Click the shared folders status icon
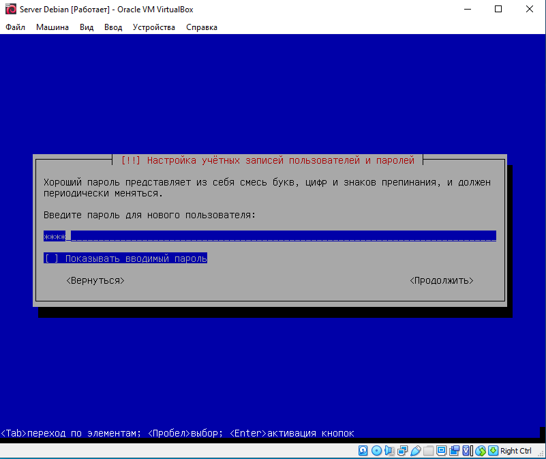 tap(428, 451)
